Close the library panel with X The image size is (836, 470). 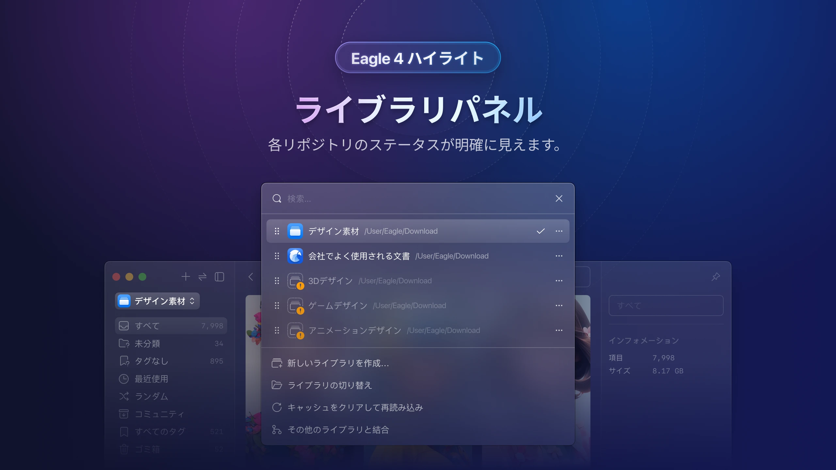(559, 198)
